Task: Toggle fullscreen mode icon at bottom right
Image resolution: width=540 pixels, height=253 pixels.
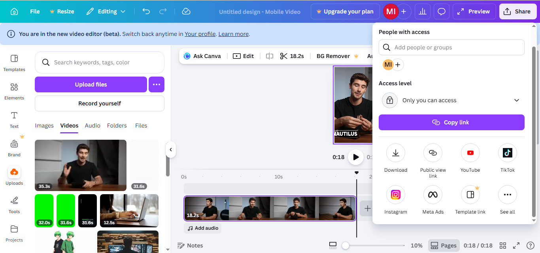Action: pyautogui.click(x=516, y=246)
